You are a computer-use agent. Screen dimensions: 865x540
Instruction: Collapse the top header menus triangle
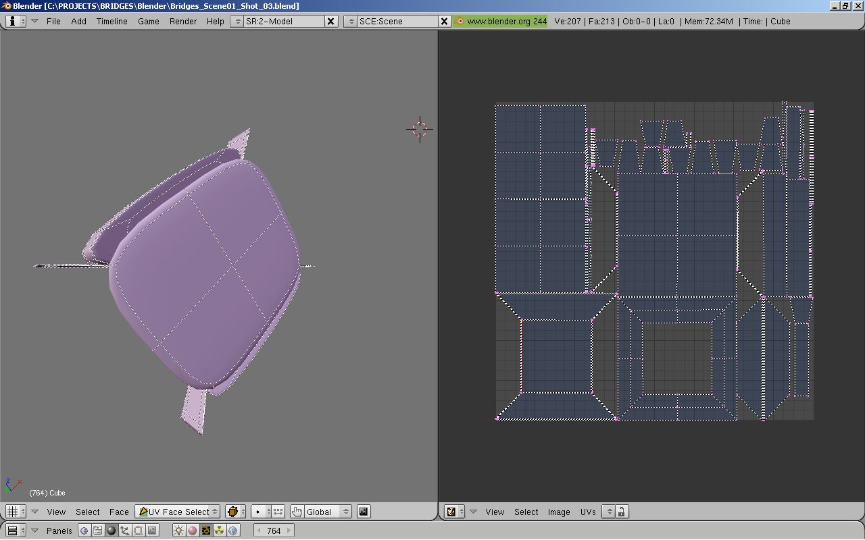click(35, 21)
